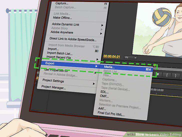Viewport: 182px width, 137px height.
Task: Click the 00:00:04:21 timecode field
Action: pyautogui.click(x=112, y=57)
